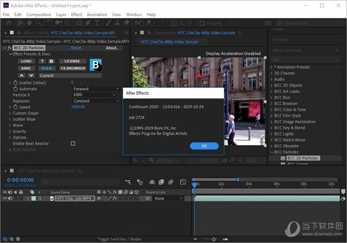Expand the Gravity group
347x243 pixels.
10,132
